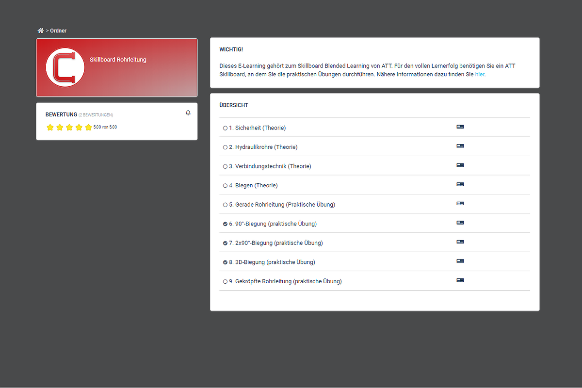Viewport: 582px width, 388px height.
Task: Rate with the fifth yellow star
Action: click(x=88, y=128)
